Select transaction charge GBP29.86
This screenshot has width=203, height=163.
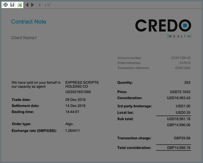(x=182, y=138)
